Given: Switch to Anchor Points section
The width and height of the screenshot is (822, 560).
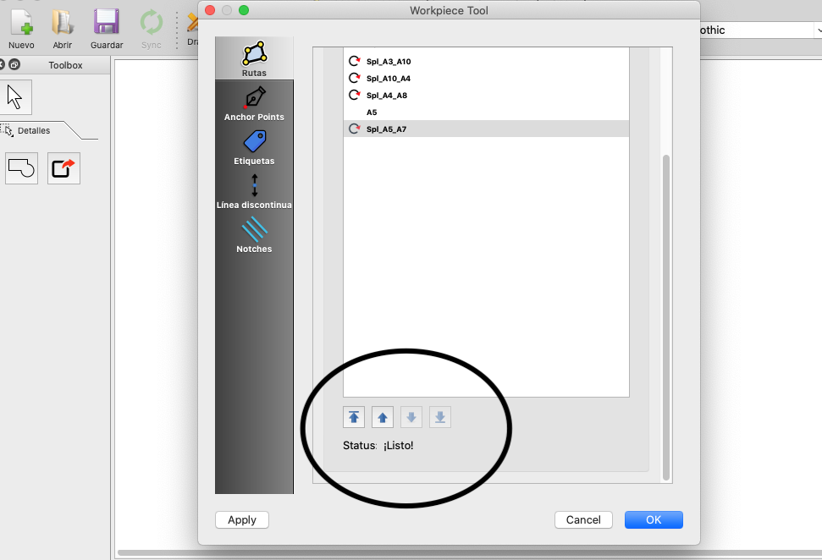Looking at the screenshot, I should click(x=254, y=103).
